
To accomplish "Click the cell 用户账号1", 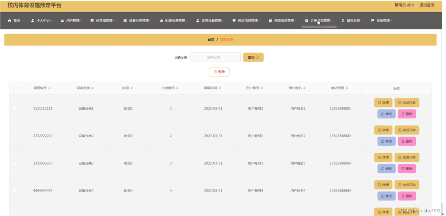I will pyautogui.click(x=256, y=109).
